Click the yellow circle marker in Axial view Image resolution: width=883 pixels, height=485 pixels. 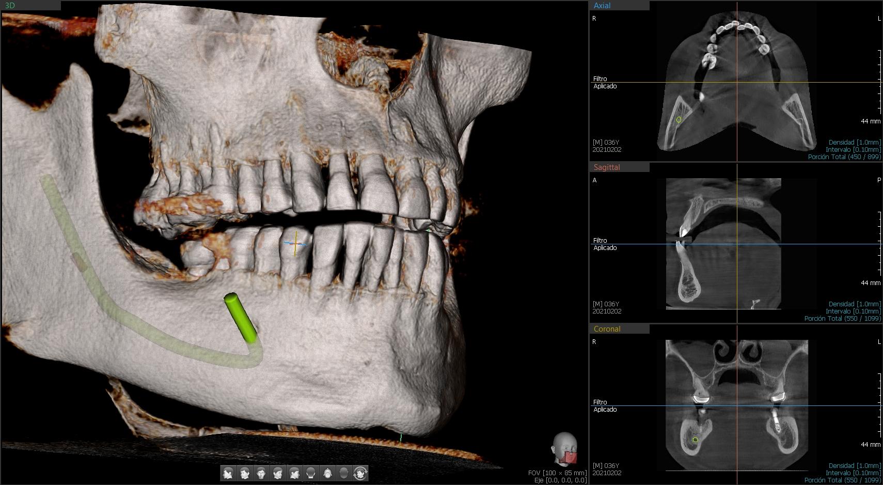pyautogui.click(x=679, y=120)
